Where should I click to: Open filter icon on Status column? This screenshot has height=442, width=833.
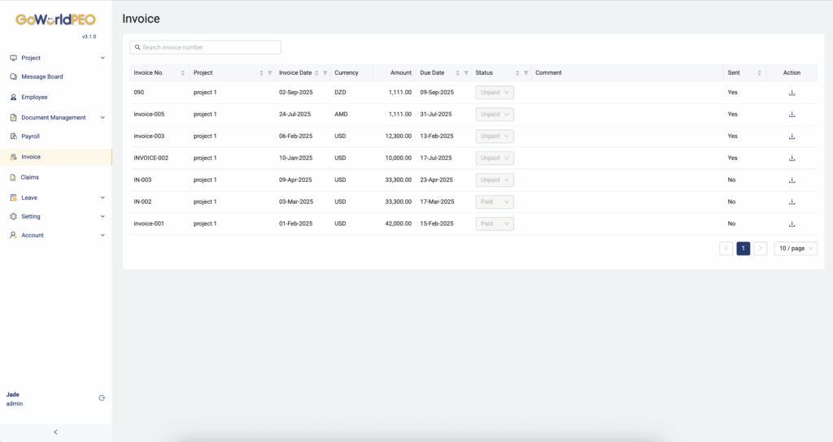coord(526,73)
